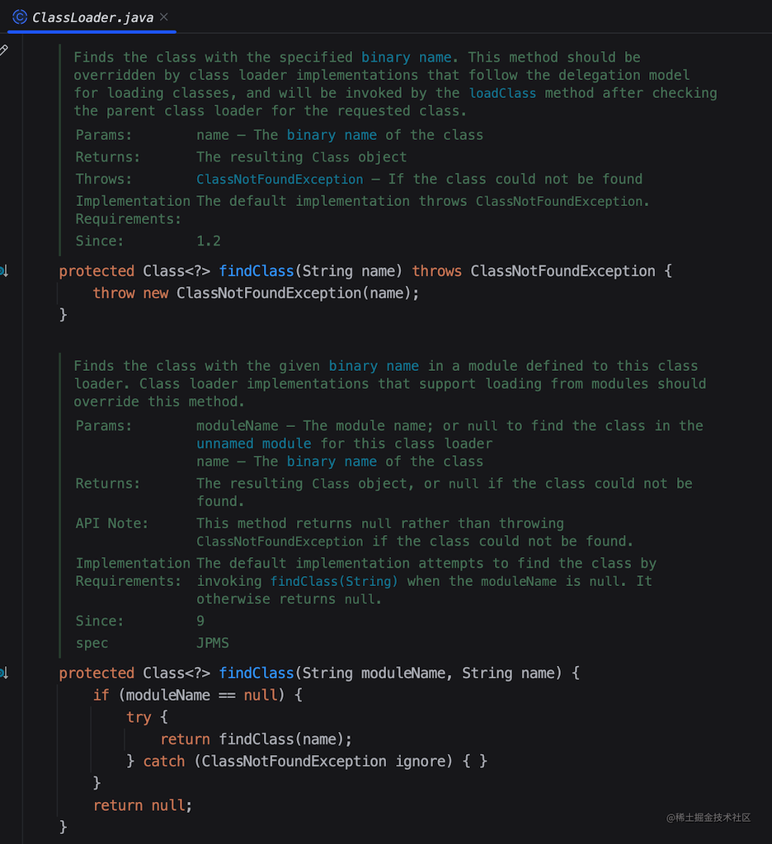The image size is (772, 844).
Task: Click findClass name in the two-parameter method declaration
Action: tap(257, 673)
